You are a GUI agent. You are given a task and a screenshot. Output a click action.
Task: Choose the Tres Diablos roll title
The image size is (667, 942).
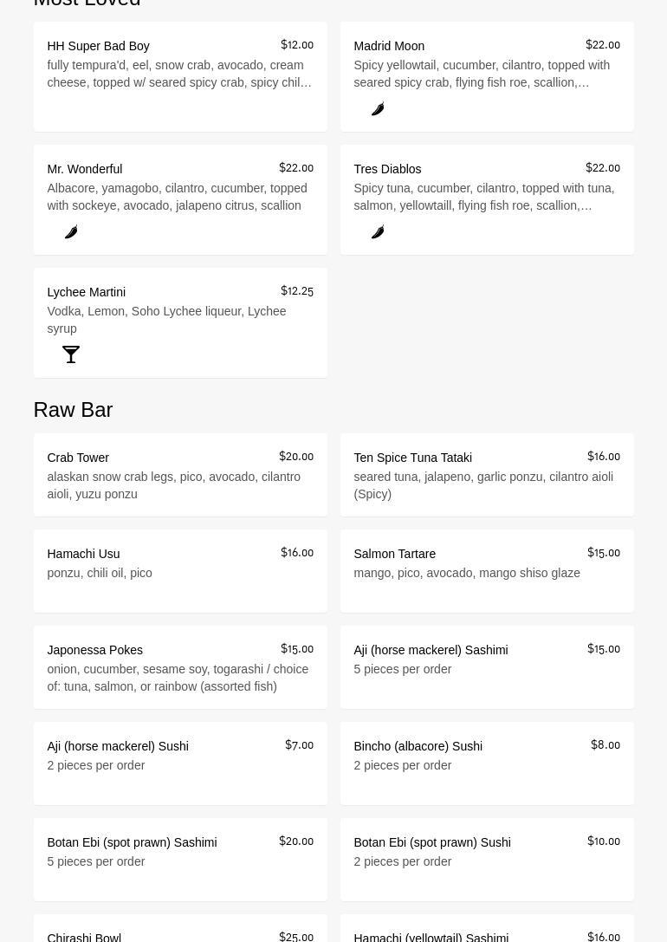387,169
